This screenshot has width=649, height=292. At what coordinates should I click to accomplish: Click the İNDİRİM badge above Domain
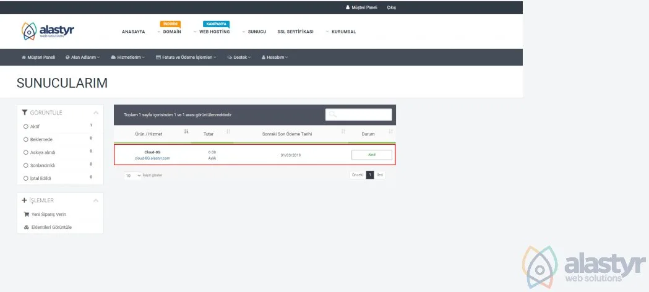(170, 24)
